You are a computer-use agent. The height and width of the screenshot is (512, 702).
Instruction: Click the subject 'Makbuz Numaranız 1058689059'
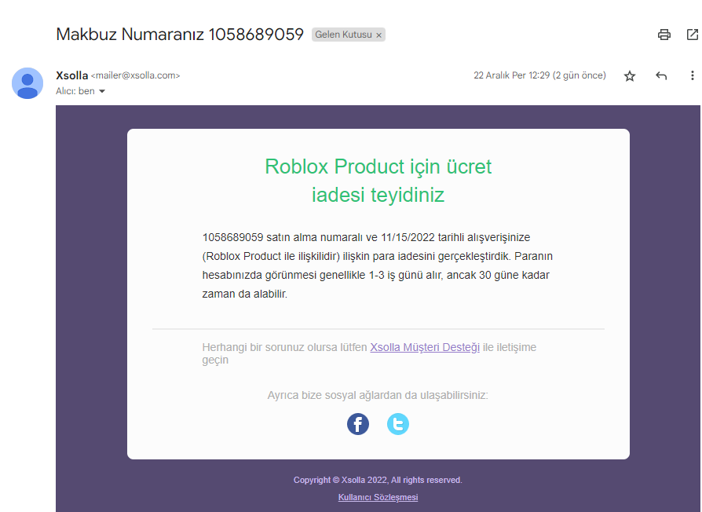tap(180, 35)
